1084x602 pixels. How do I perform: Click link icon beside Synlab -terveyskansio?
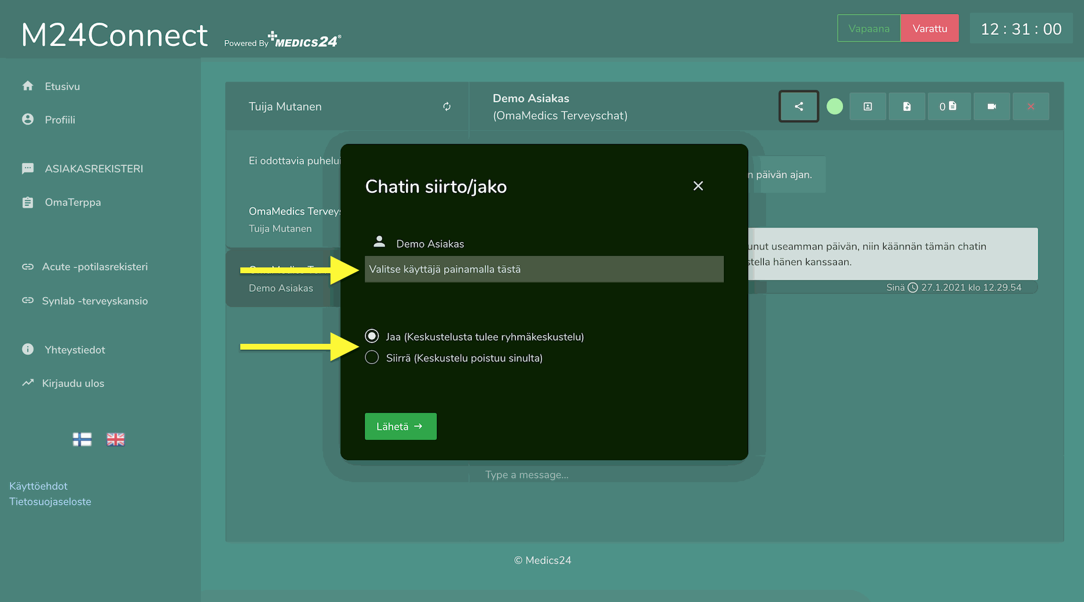click(x=28, y=300)
